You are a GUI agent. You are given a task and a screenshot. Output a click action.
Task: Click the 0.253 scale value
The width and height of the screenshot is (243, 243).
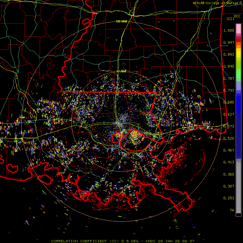pos(229,198)
